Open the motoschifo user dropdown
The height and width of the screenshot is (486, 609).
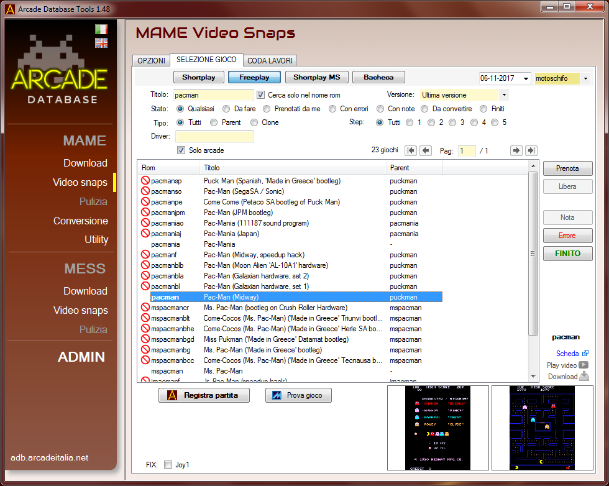[x=585, y=78]
